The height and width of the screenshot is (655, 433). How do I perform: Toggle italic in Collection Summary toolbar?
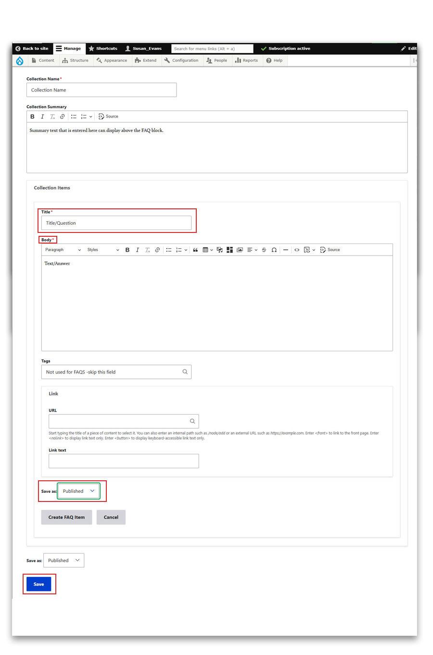[x=42, y=116]
